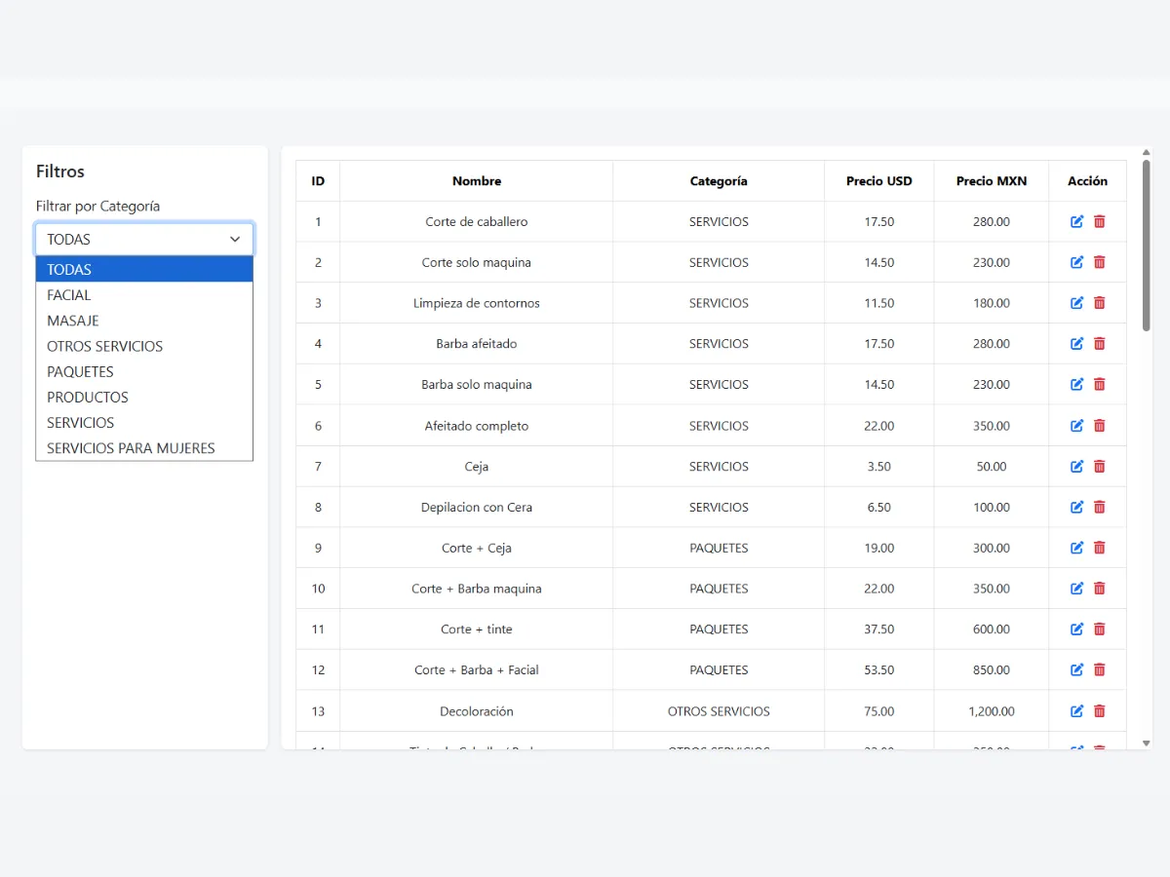This screenshot has height=877, width=1170.
Task: Click edit icon for Limpieza de contornos
Action: tap(1076, 303)
